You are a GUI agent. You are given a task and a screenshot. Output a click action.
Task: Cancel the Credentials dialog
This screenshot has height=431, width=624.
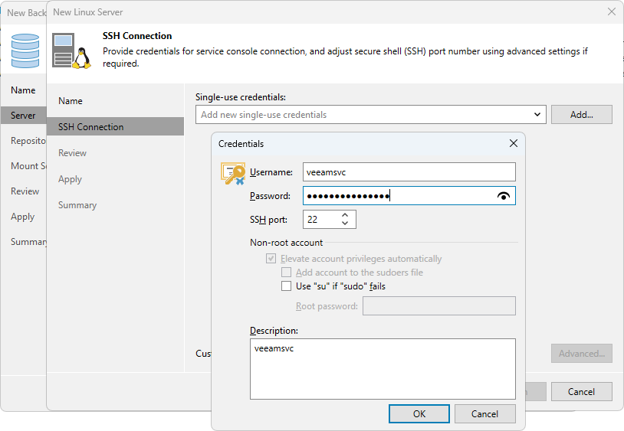(484, 414)
